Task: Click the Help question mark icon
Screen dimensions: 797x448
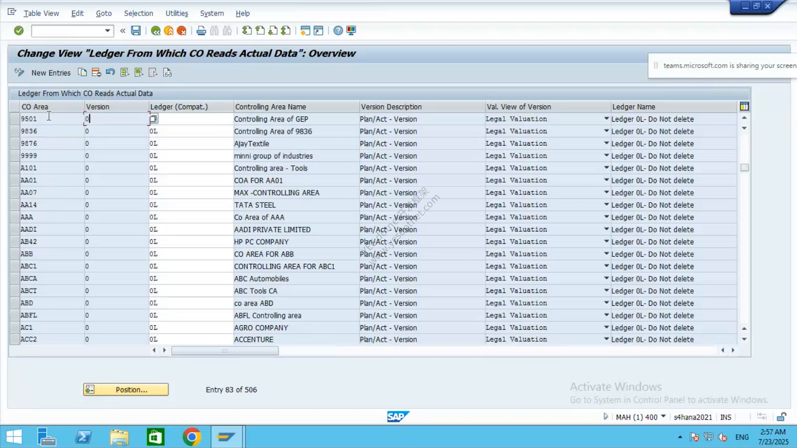Action: coord(338,30)
